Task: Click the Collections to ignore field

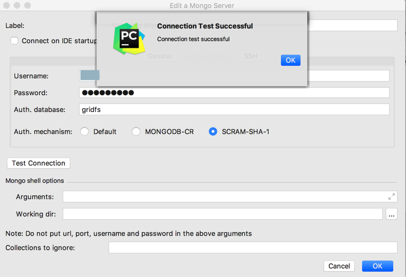Action: click(x=253, y=248)
